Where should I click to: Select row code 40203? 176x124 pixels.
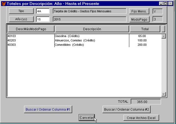tap(12, 40)
